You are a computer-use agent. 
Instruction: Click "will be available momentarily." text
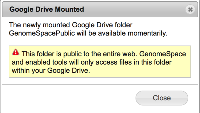pos(122,33)
